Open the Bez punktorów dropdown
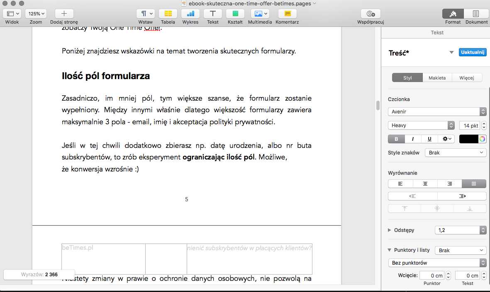 tap(437, 263)
